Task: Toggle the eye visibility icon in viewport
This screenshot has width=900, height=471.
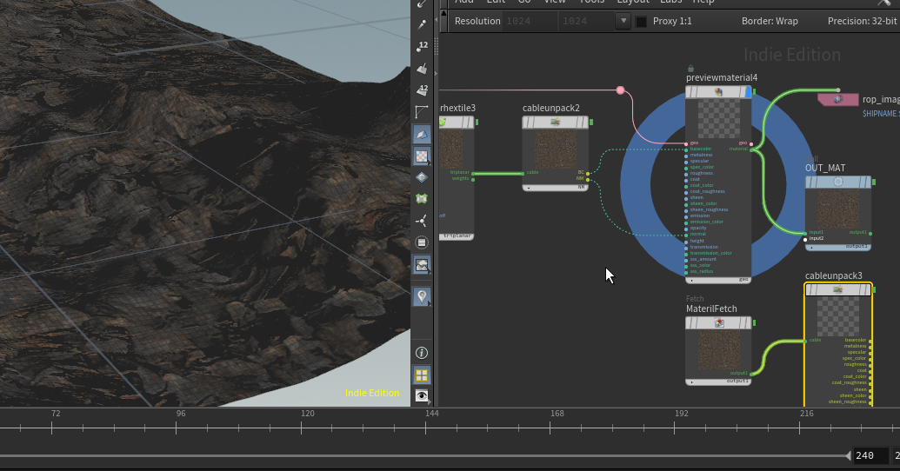Action: [422, 396]
